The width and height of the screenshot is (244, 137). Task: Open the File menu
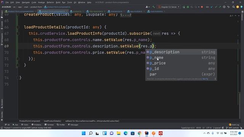click(x=7, y=2)
